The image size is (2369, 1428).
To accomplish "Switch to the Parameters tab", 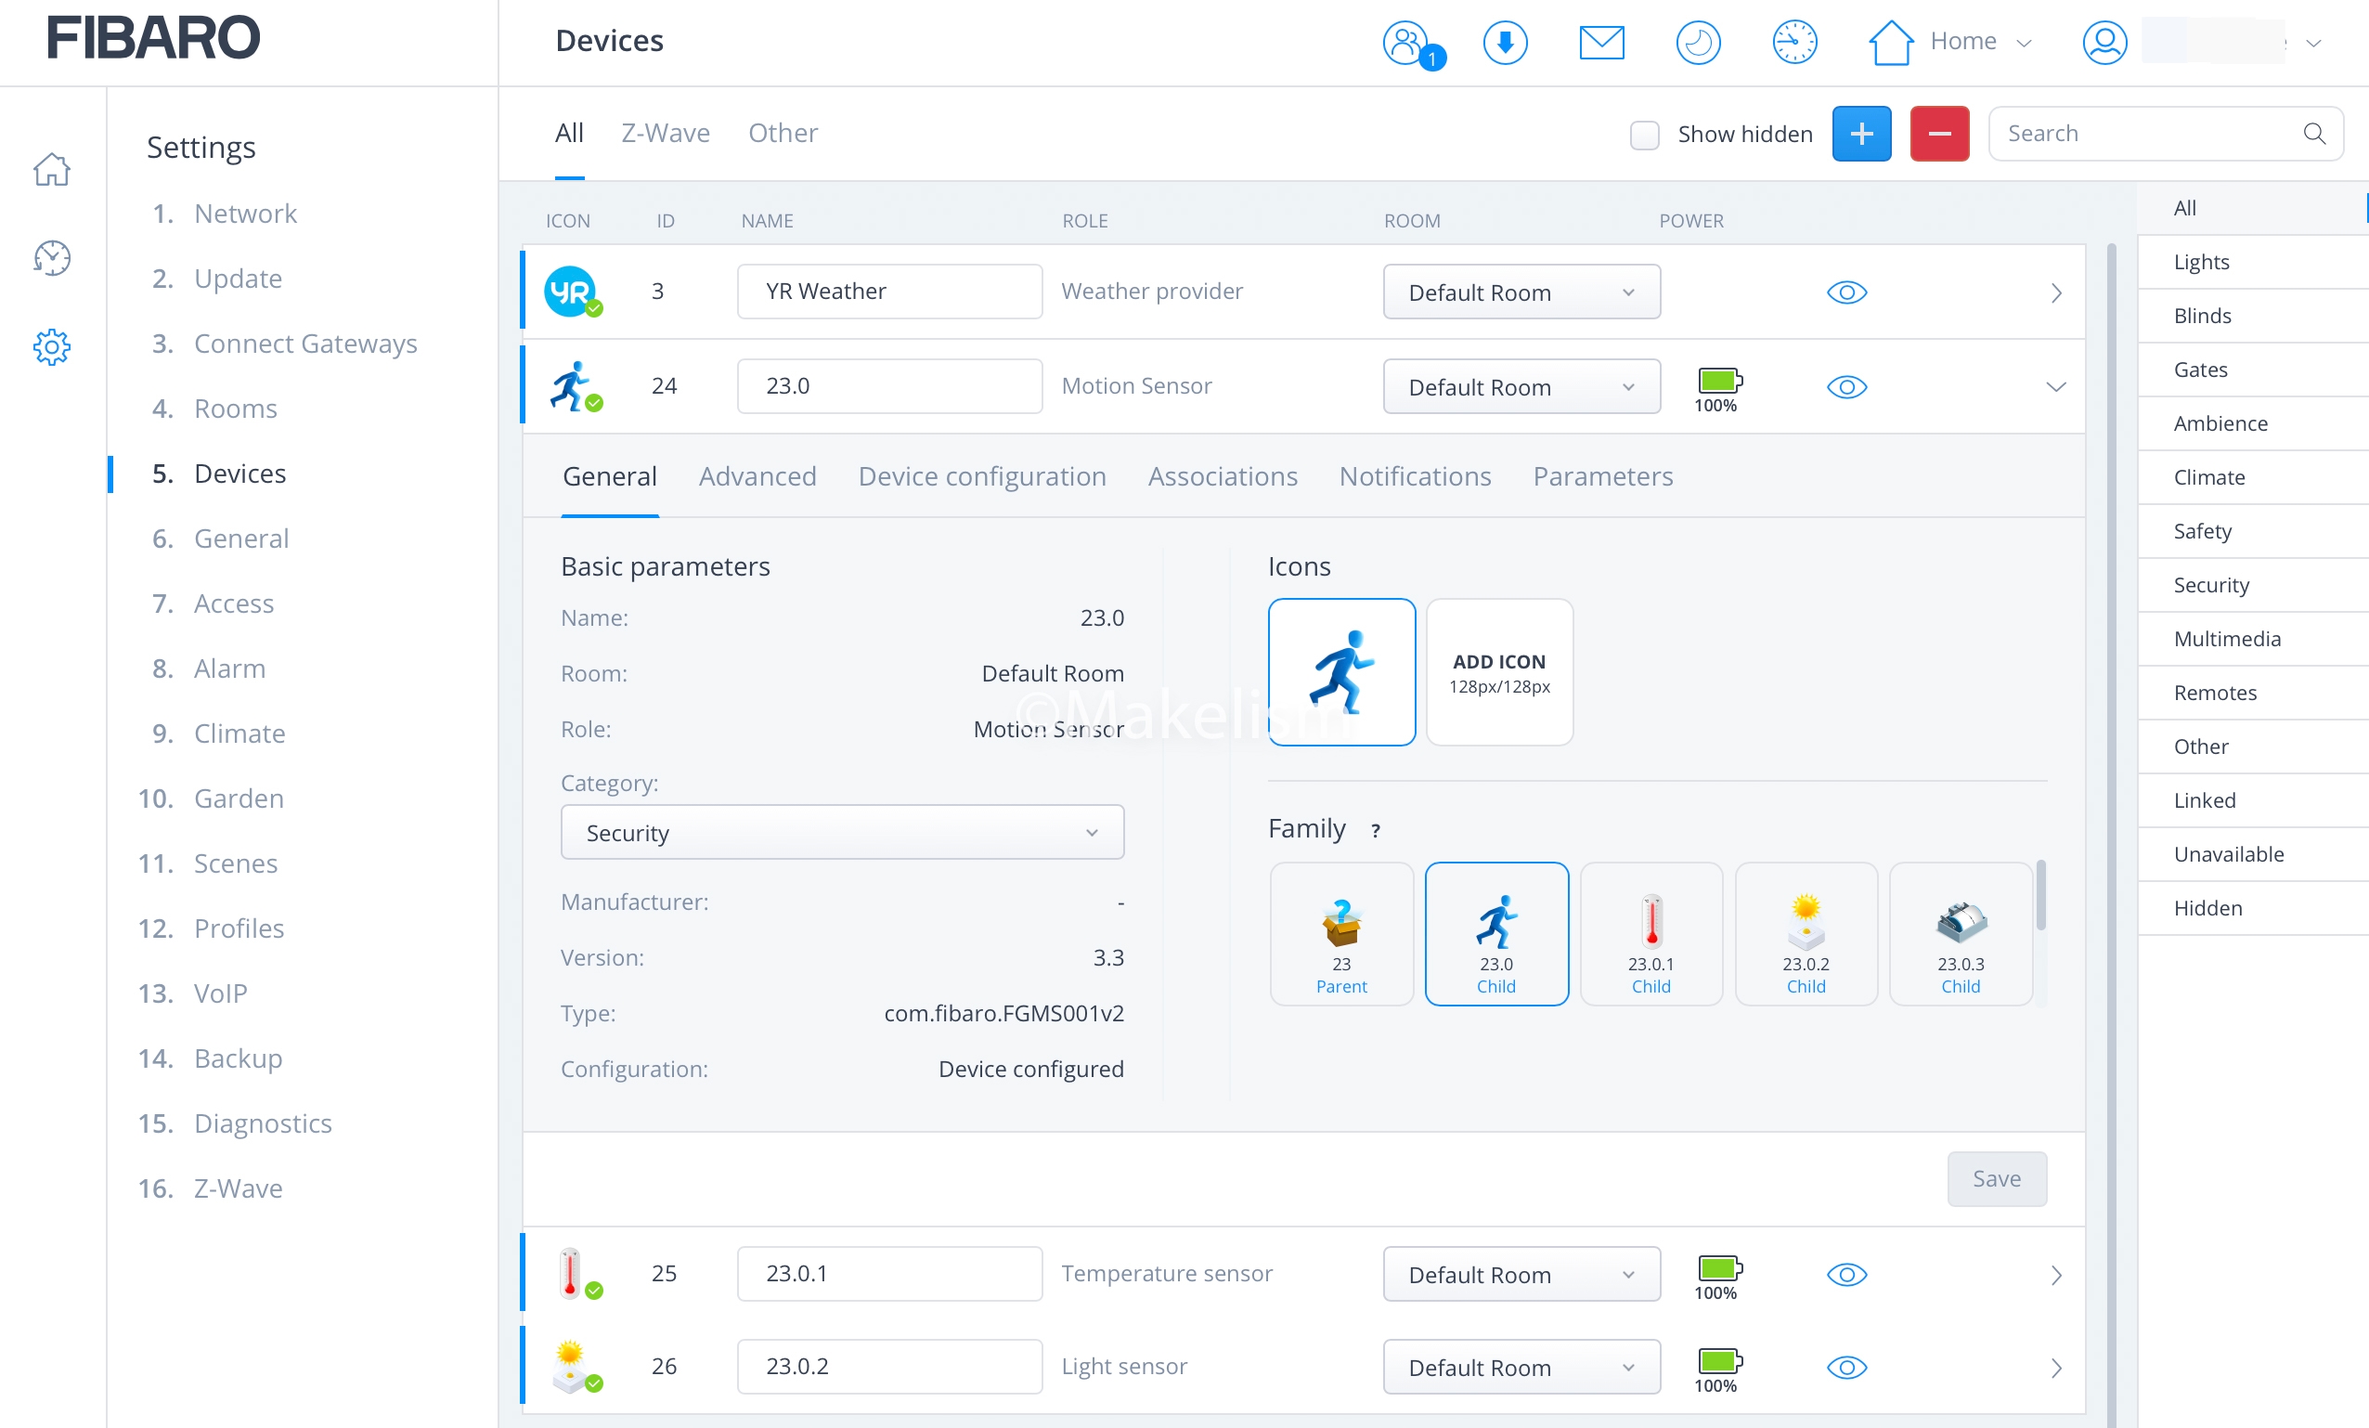I will [1602, 476].
